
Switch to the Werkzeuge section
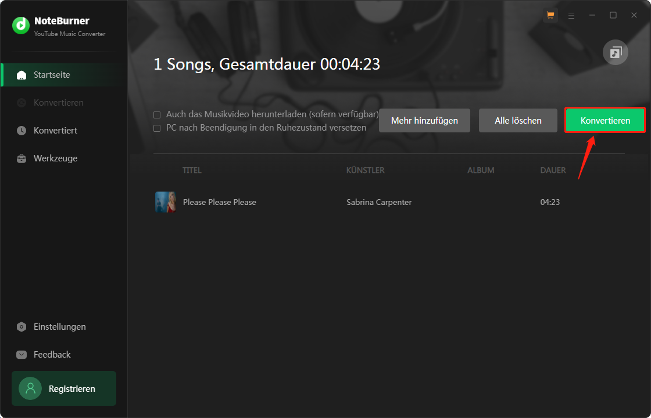[65, 158]
